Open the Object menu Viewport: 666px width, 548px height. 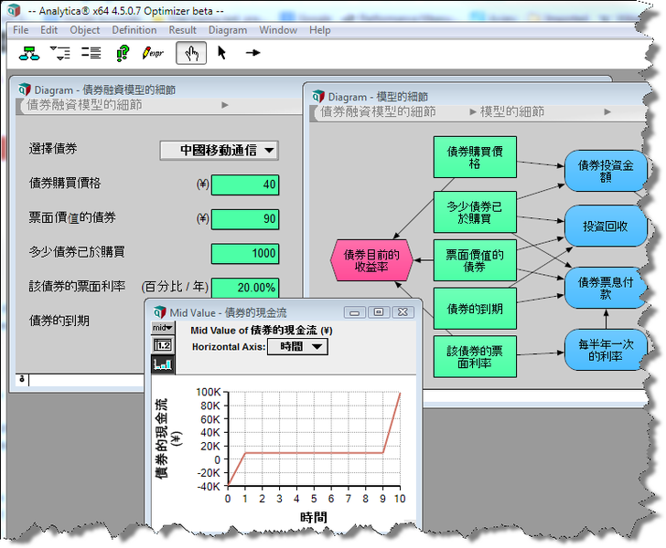click(85, 30)
